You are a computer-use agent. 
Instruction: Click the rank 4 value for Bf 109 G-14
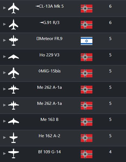point(110,152)
